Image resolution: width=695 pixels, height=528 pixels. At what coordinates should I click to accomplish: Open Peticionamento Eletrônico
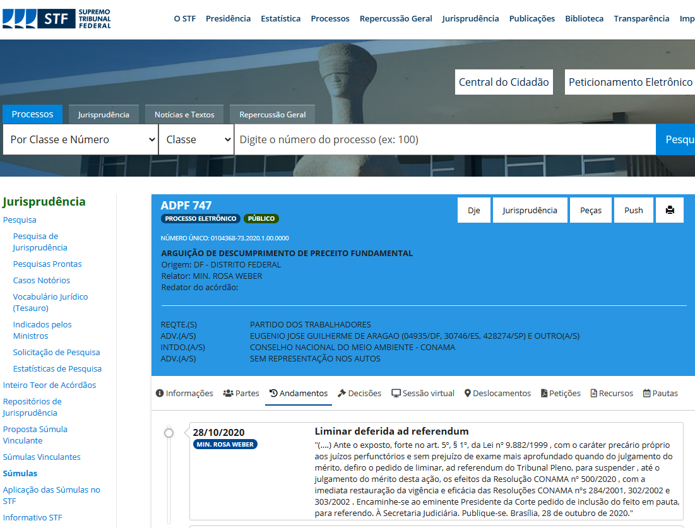click(x=630, y=82)
